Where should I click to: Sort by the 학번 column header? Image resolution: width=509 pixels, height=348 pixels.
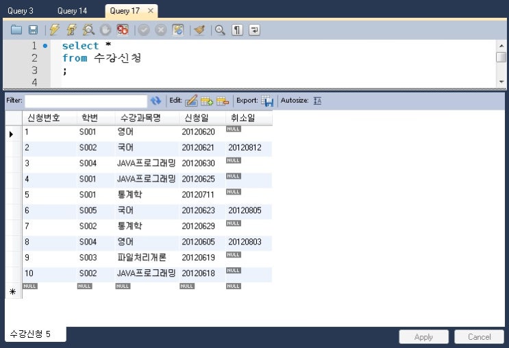95,118
